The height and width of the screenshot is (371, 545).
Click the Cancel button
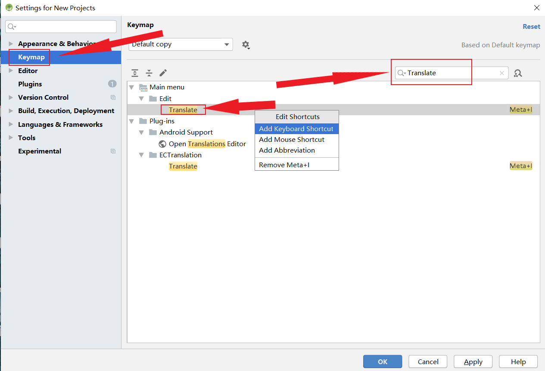coord(428,362)
